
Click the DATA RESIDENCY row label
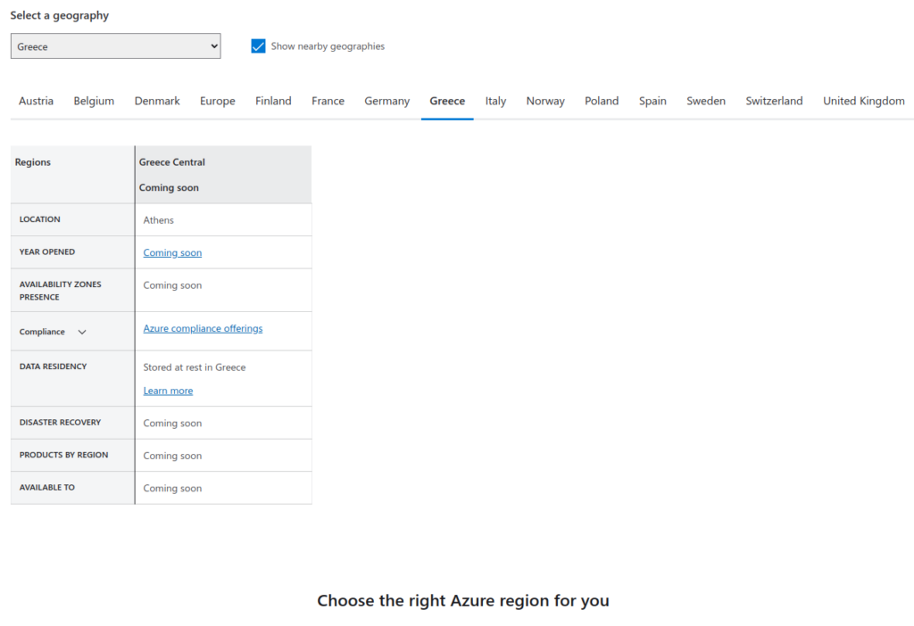point(53,367)
